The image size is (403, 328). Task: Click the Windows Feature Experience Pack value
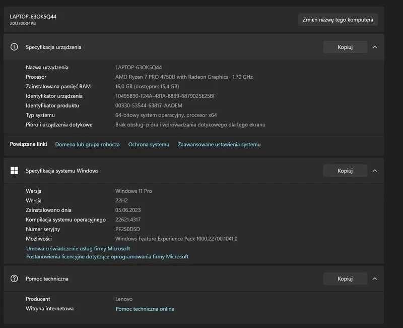click(x=176, y=239)
